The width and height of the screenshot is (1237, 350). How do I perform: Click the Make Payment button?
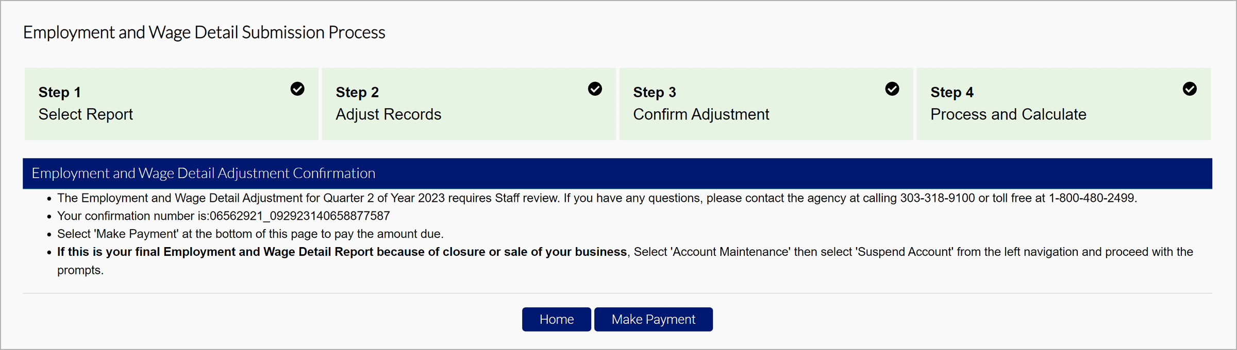653,320
